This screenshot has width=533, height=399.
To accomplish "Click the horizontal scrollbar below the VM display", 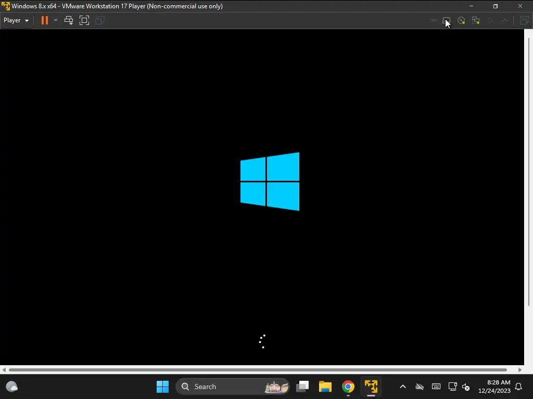I will [258, 370].
